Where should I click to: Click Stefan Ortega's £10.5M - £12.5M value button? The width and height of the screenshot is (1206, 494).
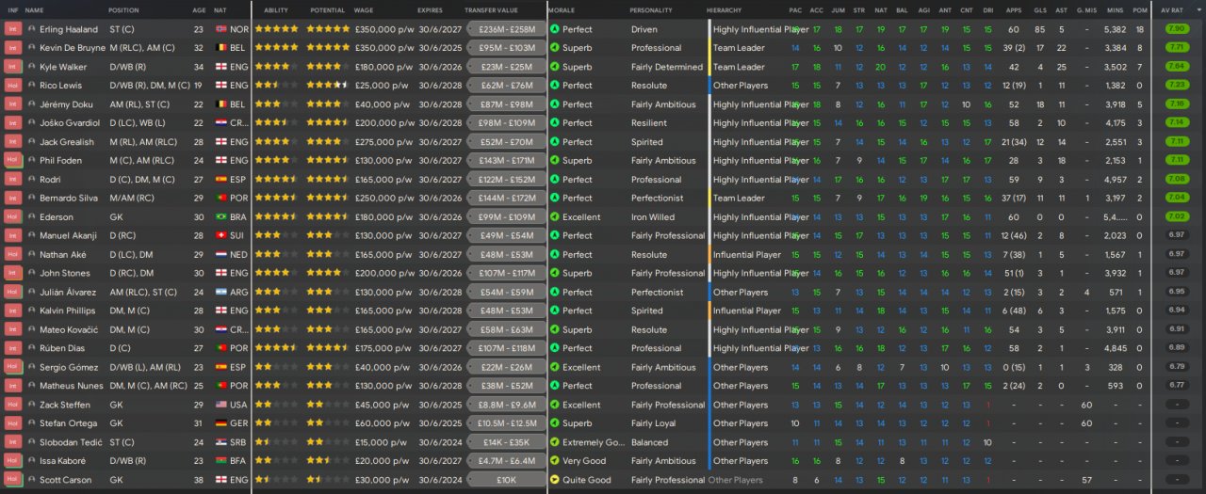click(x=507, y=423)
